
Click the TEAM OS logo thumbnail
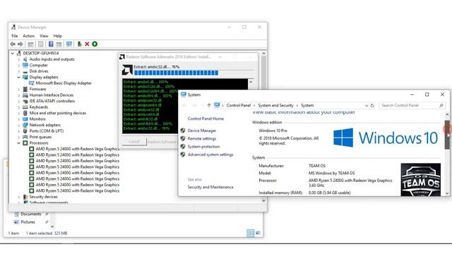click(421, 180)
